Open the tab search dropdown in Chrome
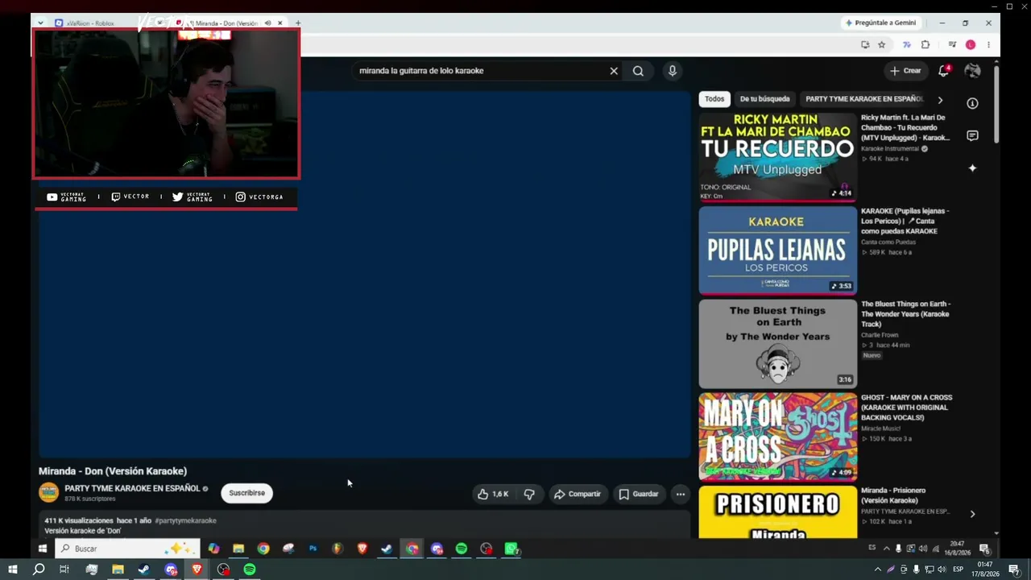 click(x=40, y=23)
